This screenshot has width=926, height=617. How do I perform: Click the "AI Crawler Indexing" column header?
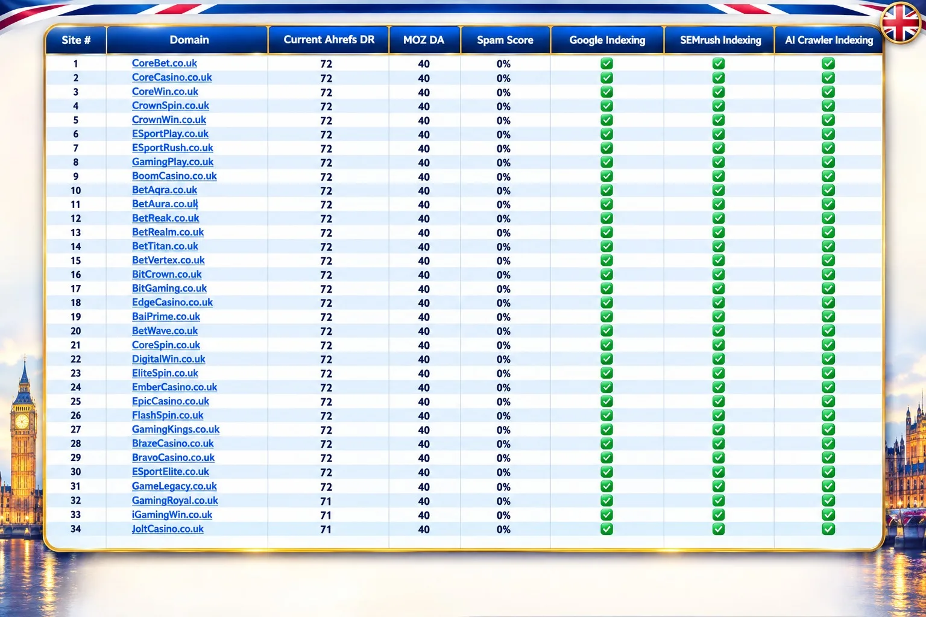pos(829,40)
